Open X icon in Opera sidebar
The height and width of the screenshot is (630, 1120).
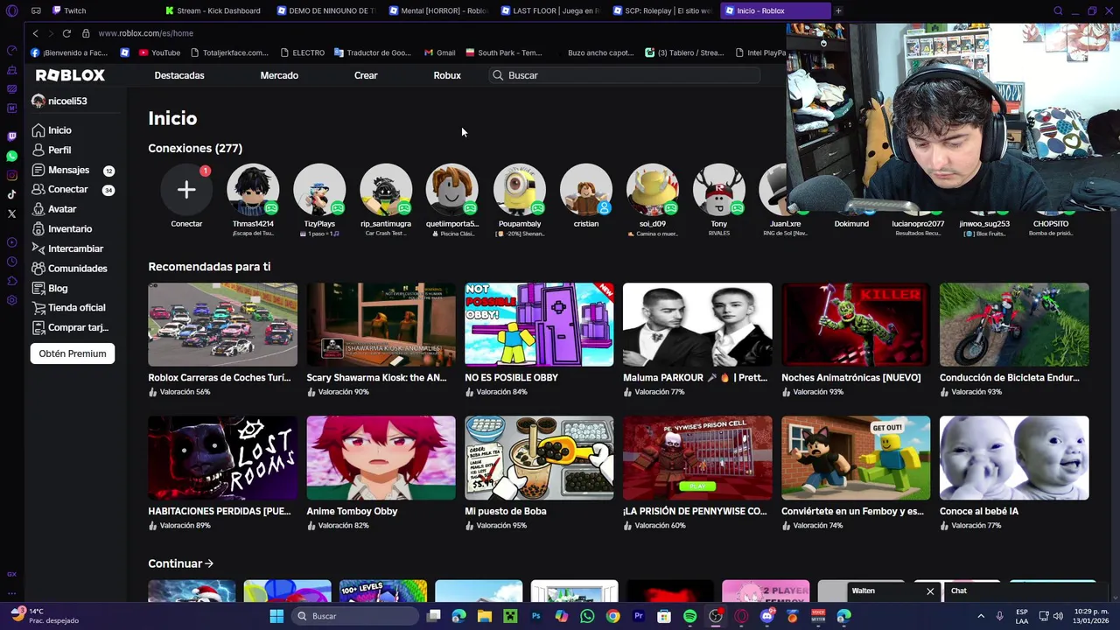11,213
